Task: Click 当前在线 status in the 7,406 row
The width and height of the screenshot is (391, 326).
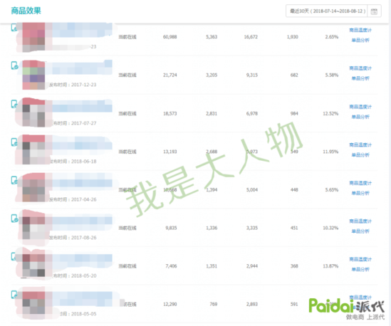Action: [127, 266]
